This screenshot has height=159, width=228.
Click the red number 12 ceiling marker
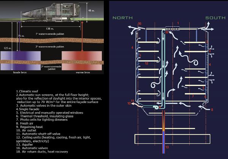(x=146, y=63)
